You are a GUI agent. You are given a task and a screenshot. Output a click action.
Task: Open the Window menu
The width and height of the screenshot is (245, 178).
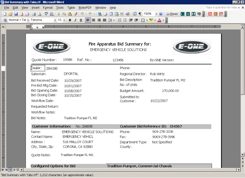pos(101,7)
